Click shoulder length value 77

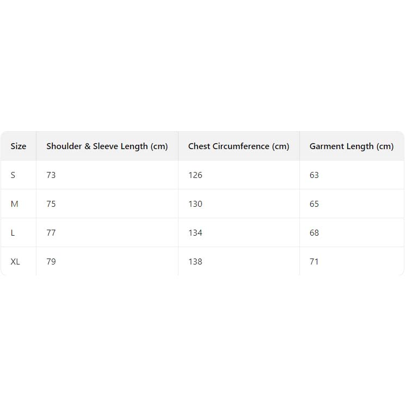[51, 233]
